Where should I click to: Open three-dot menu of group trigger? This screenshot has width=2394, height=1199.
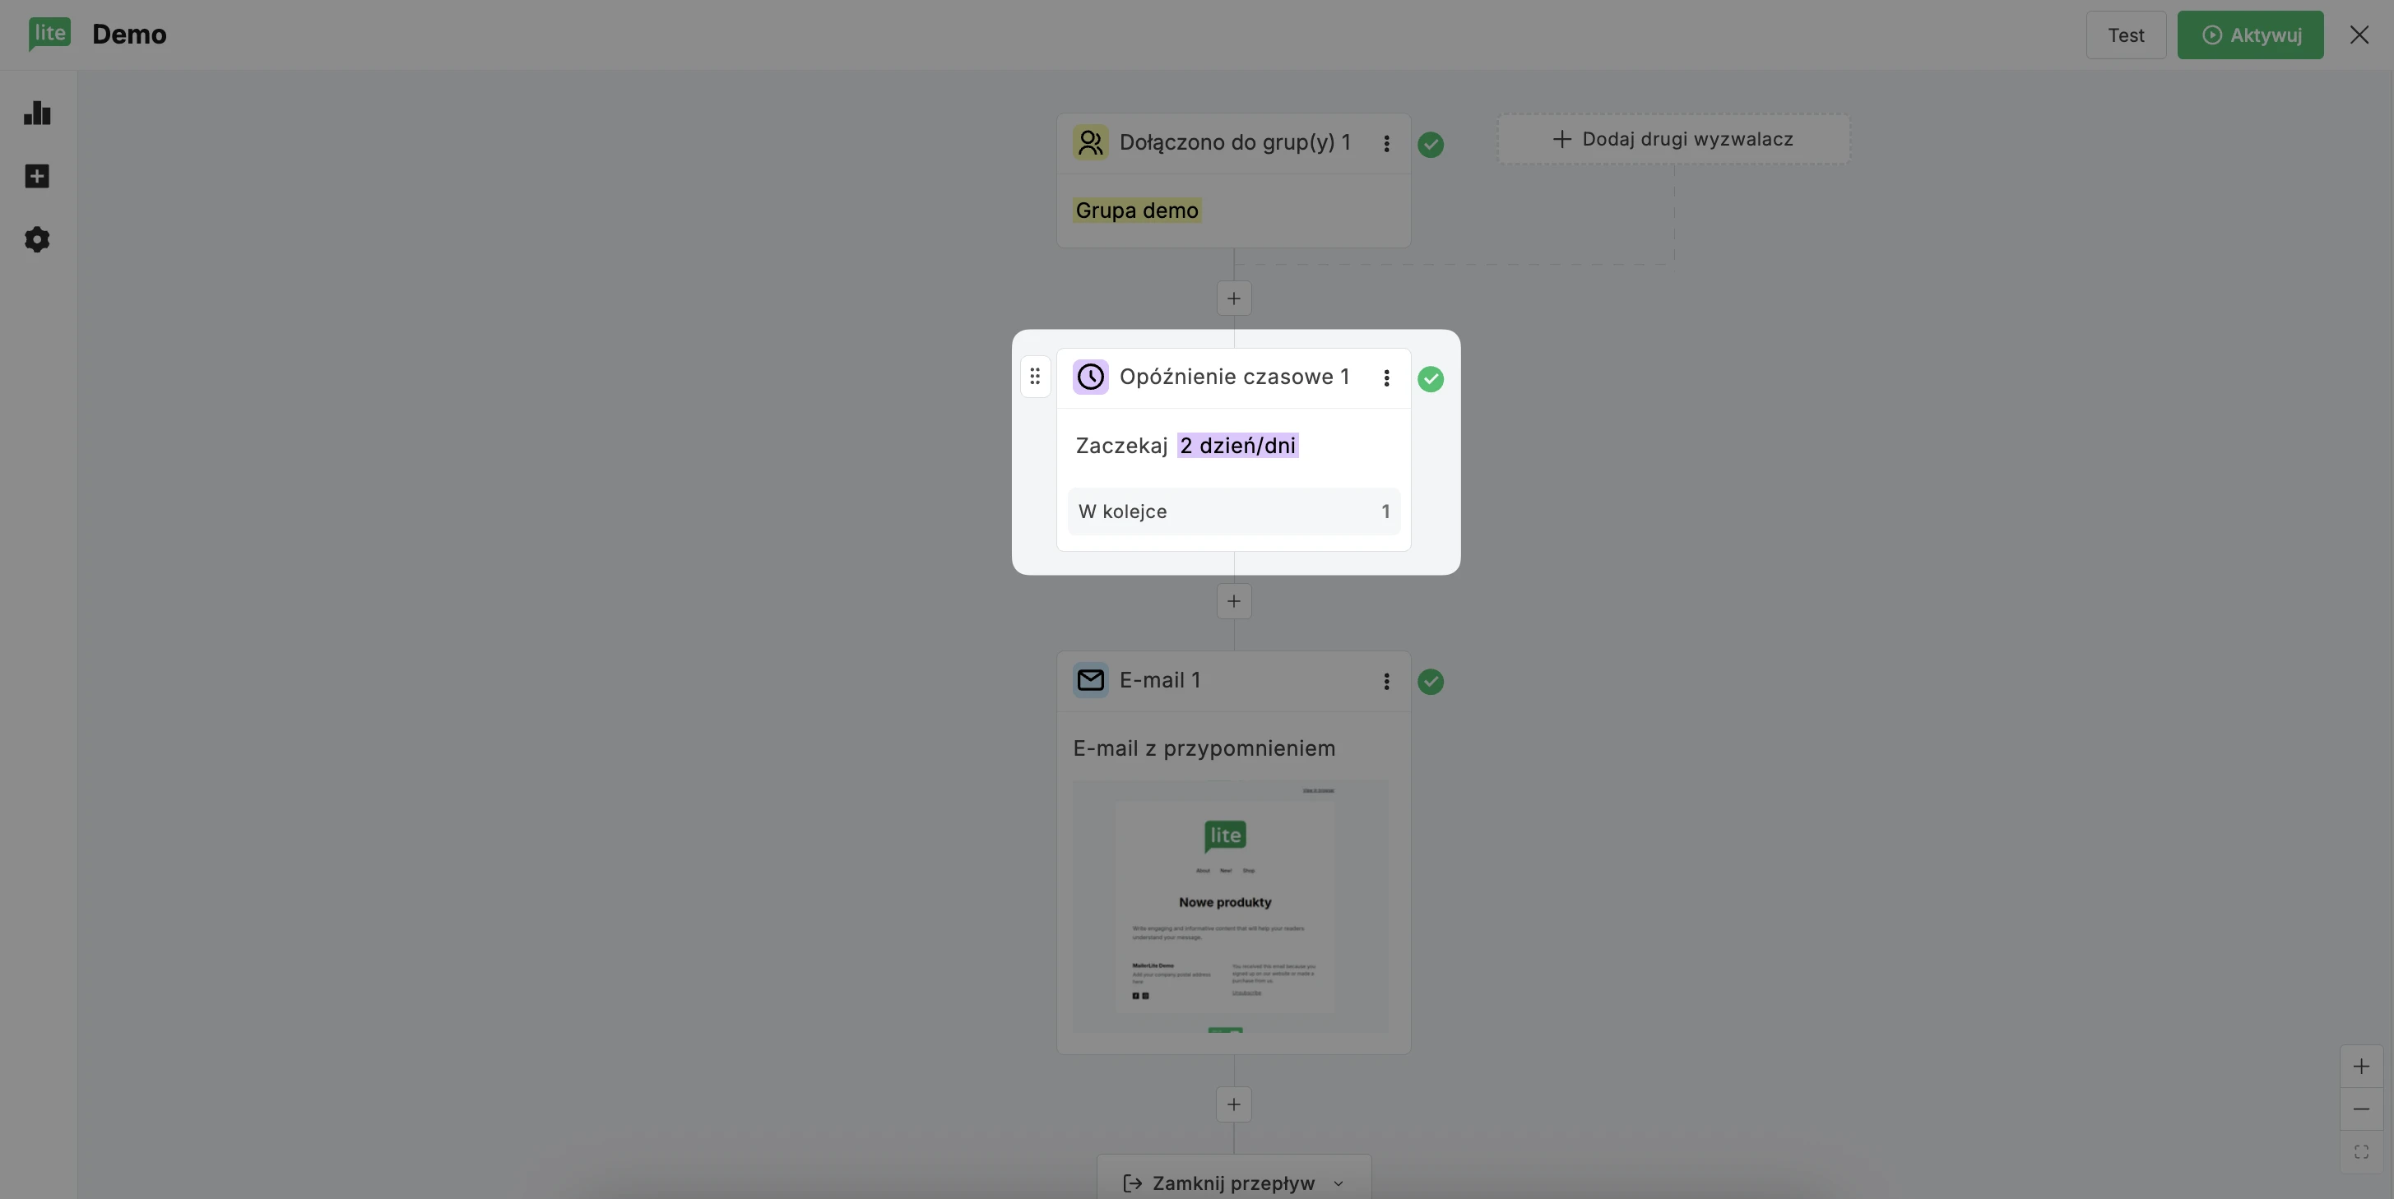click(1385, 144)
